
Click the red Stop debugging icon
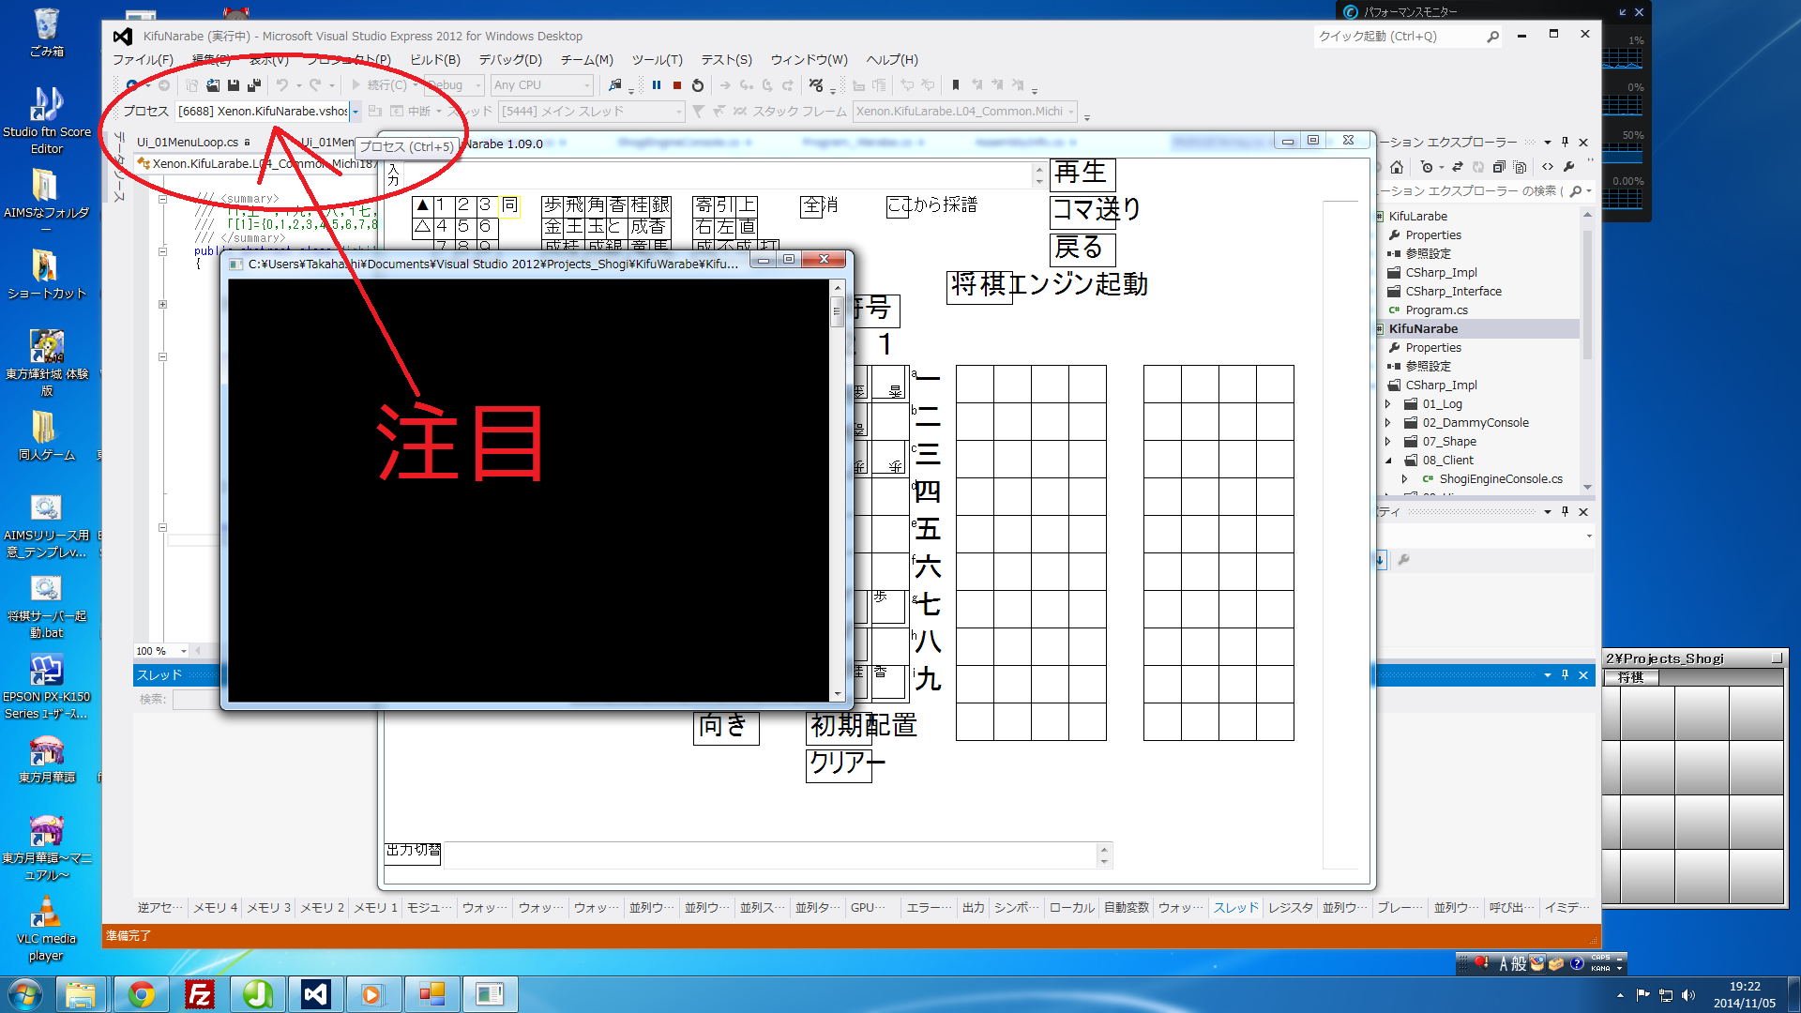coord(677,85)
